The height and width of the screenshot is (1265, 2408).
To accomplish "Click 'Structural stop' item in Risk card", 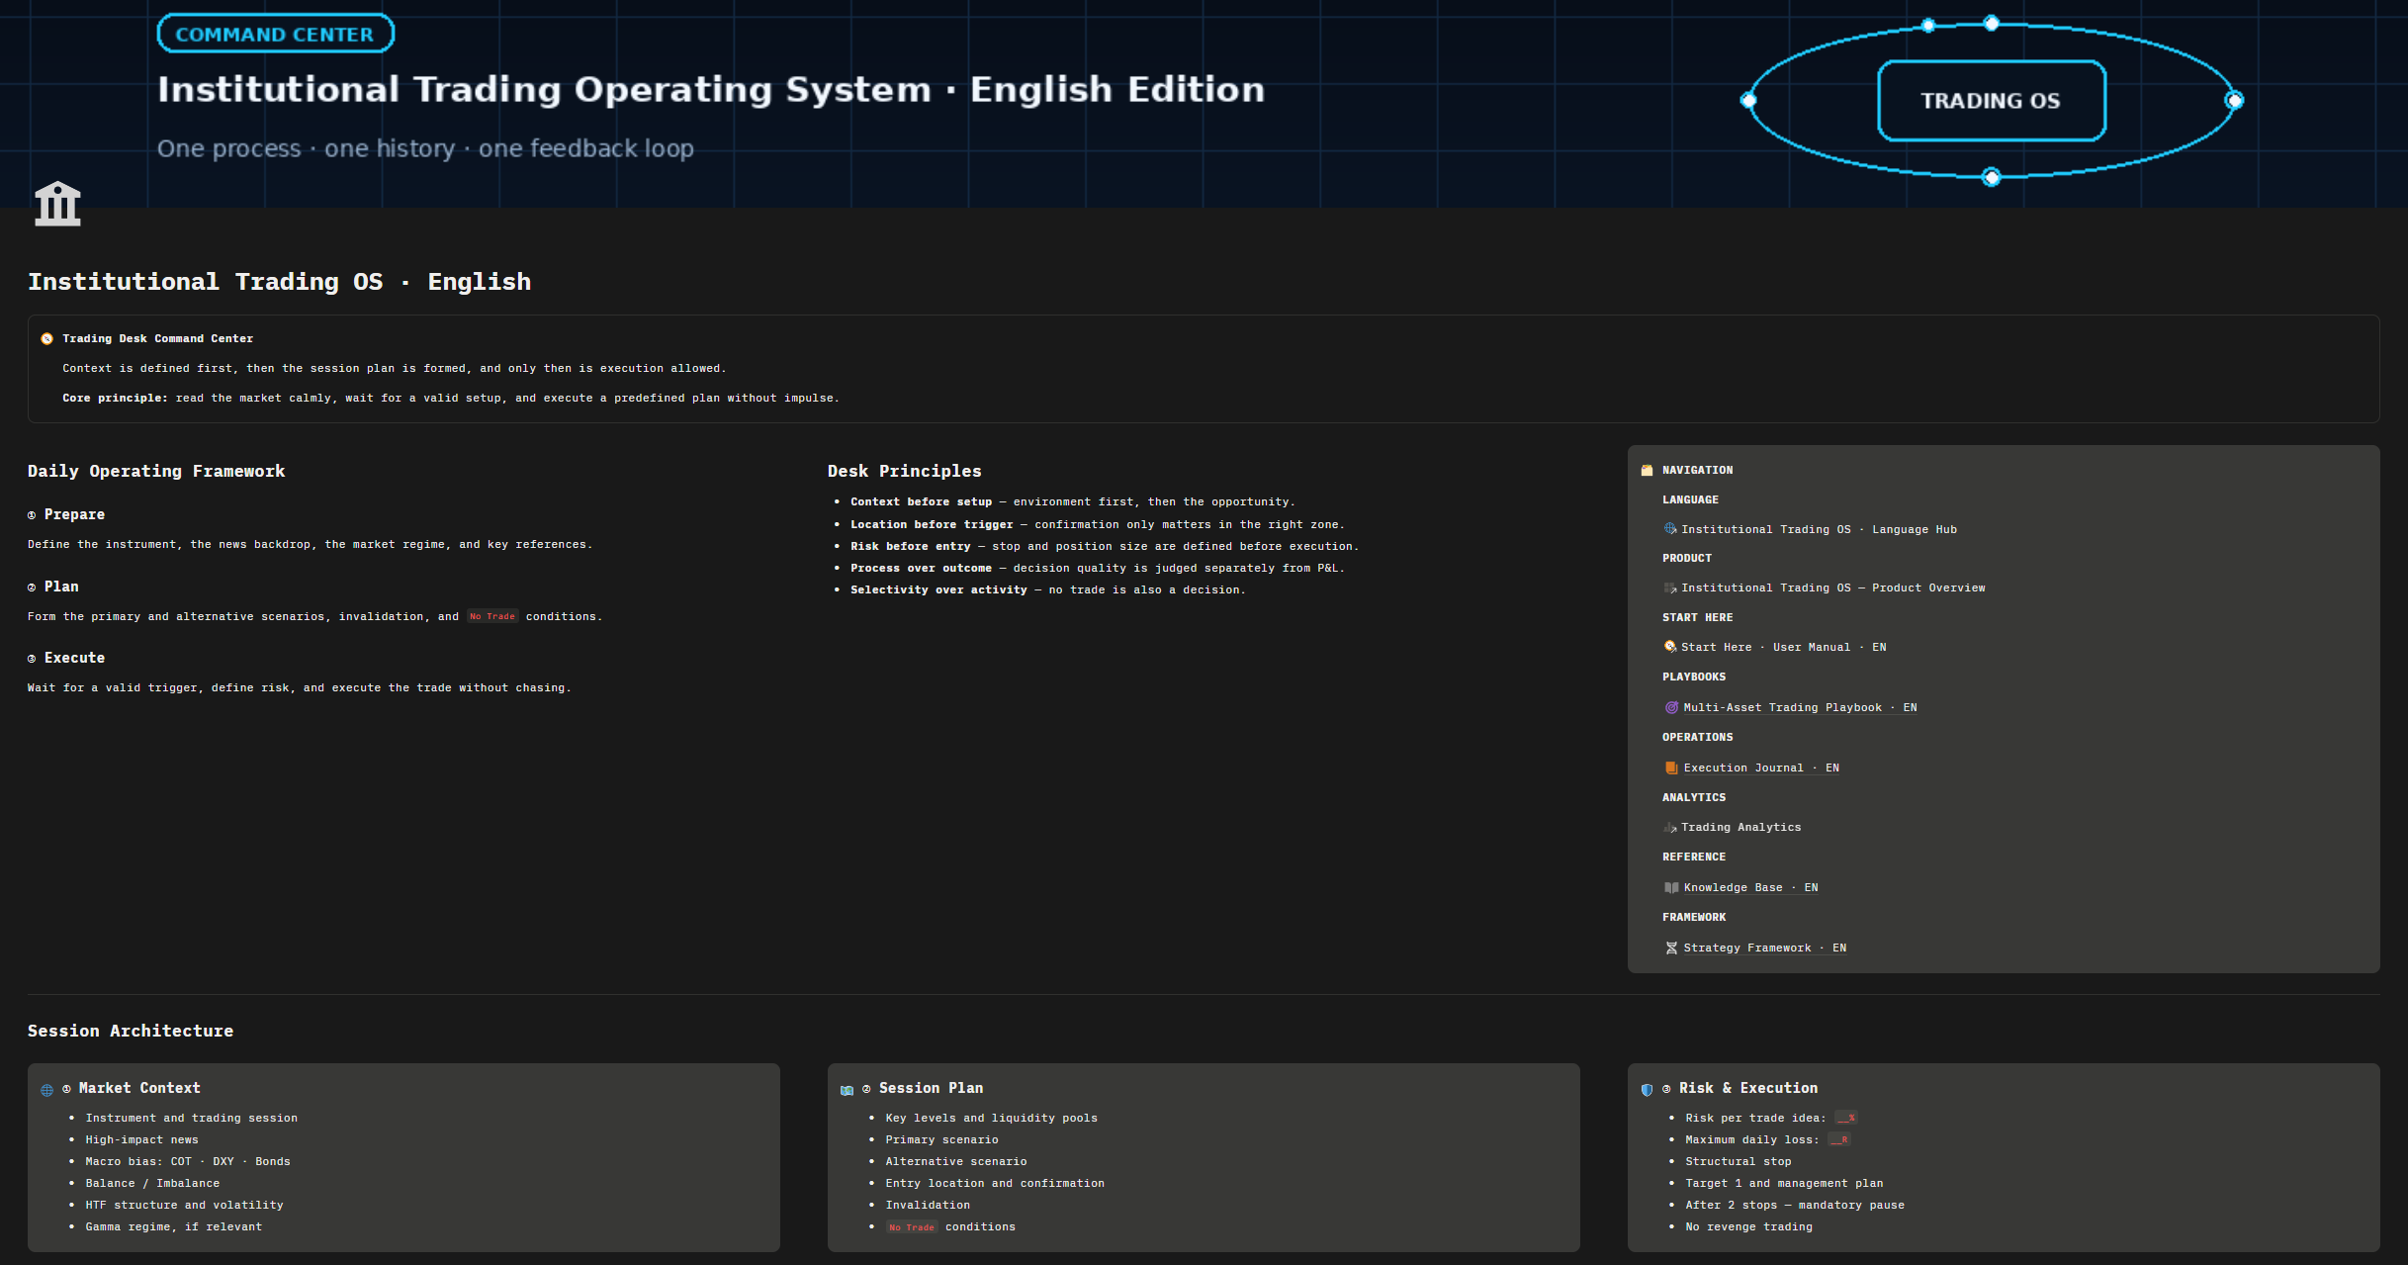I will [1738, 1161].
